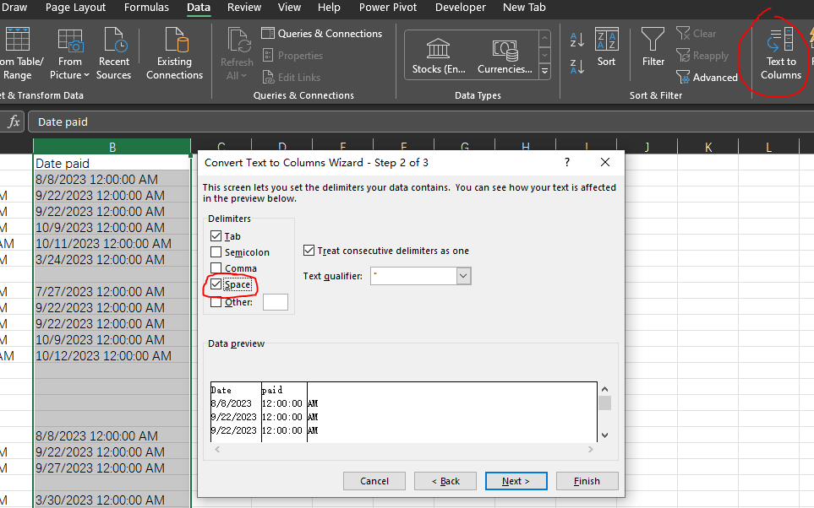The height and width of the screenshot is (508, 814).
Task: Expand Data Types gallery more arrow
Action: [x=544, y=71]
